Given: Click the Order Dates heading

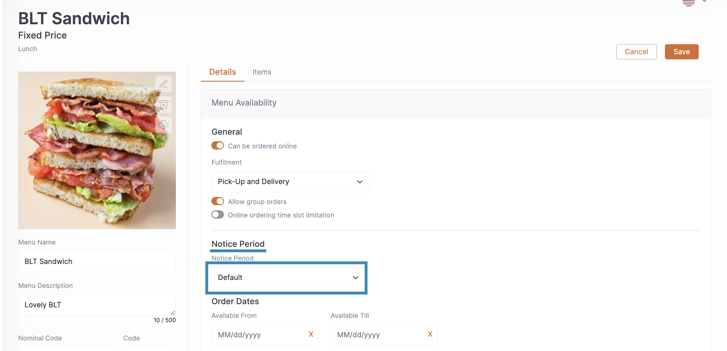Looking at the screenshot, I should coord(235,301).
